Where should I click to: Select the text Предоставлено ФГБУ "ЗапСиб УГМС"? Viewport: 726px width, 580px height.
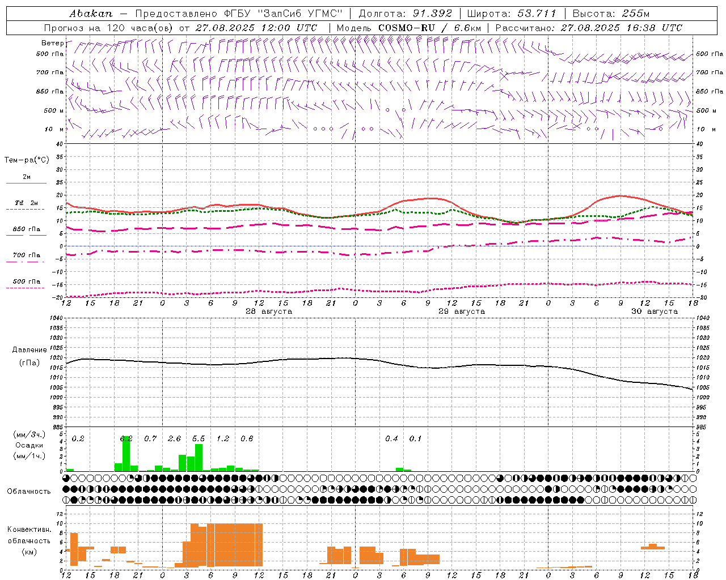pyautogui.click(x=239, y=13)
